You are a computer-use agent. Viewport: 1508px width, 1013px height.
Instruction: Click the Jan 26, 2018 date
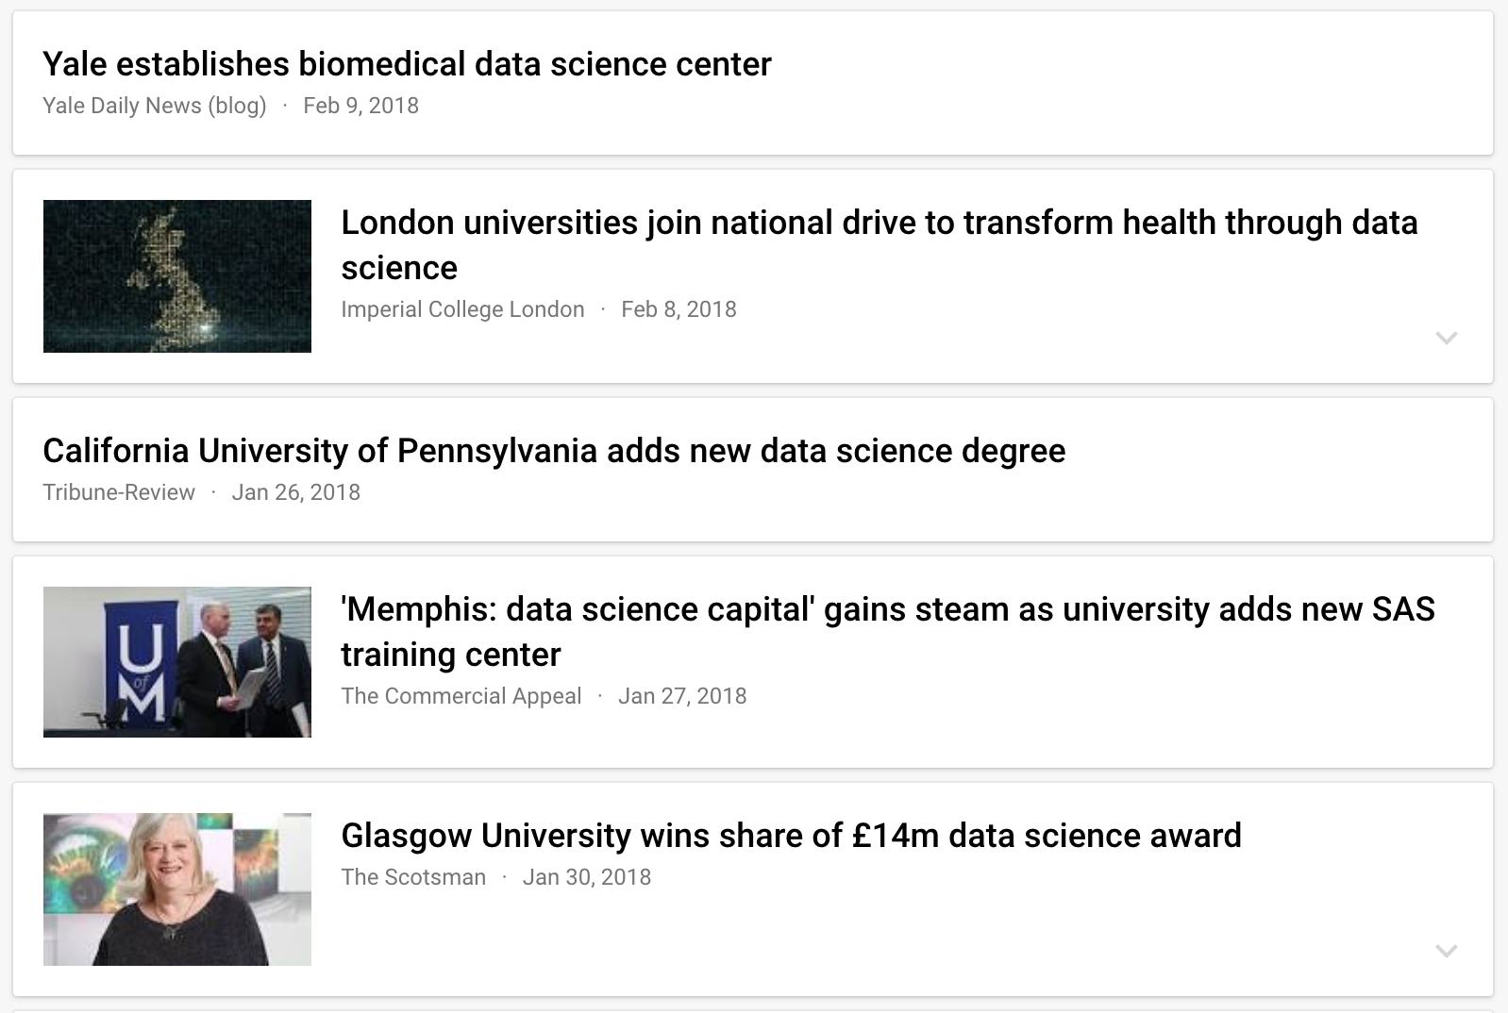(295, 492)
